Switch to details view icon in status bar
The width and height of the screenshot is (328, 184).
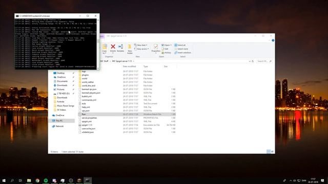(x=269, y=151)
